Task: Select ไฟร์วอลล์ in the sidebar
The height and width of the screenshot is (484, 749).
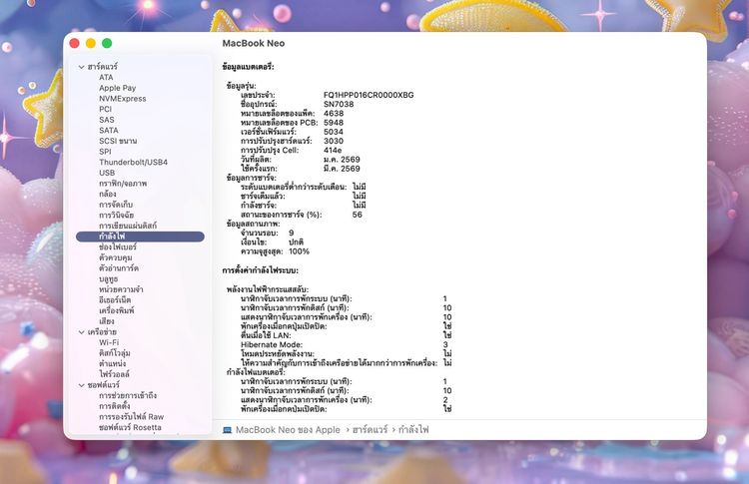Action: (x=114, y=374)
